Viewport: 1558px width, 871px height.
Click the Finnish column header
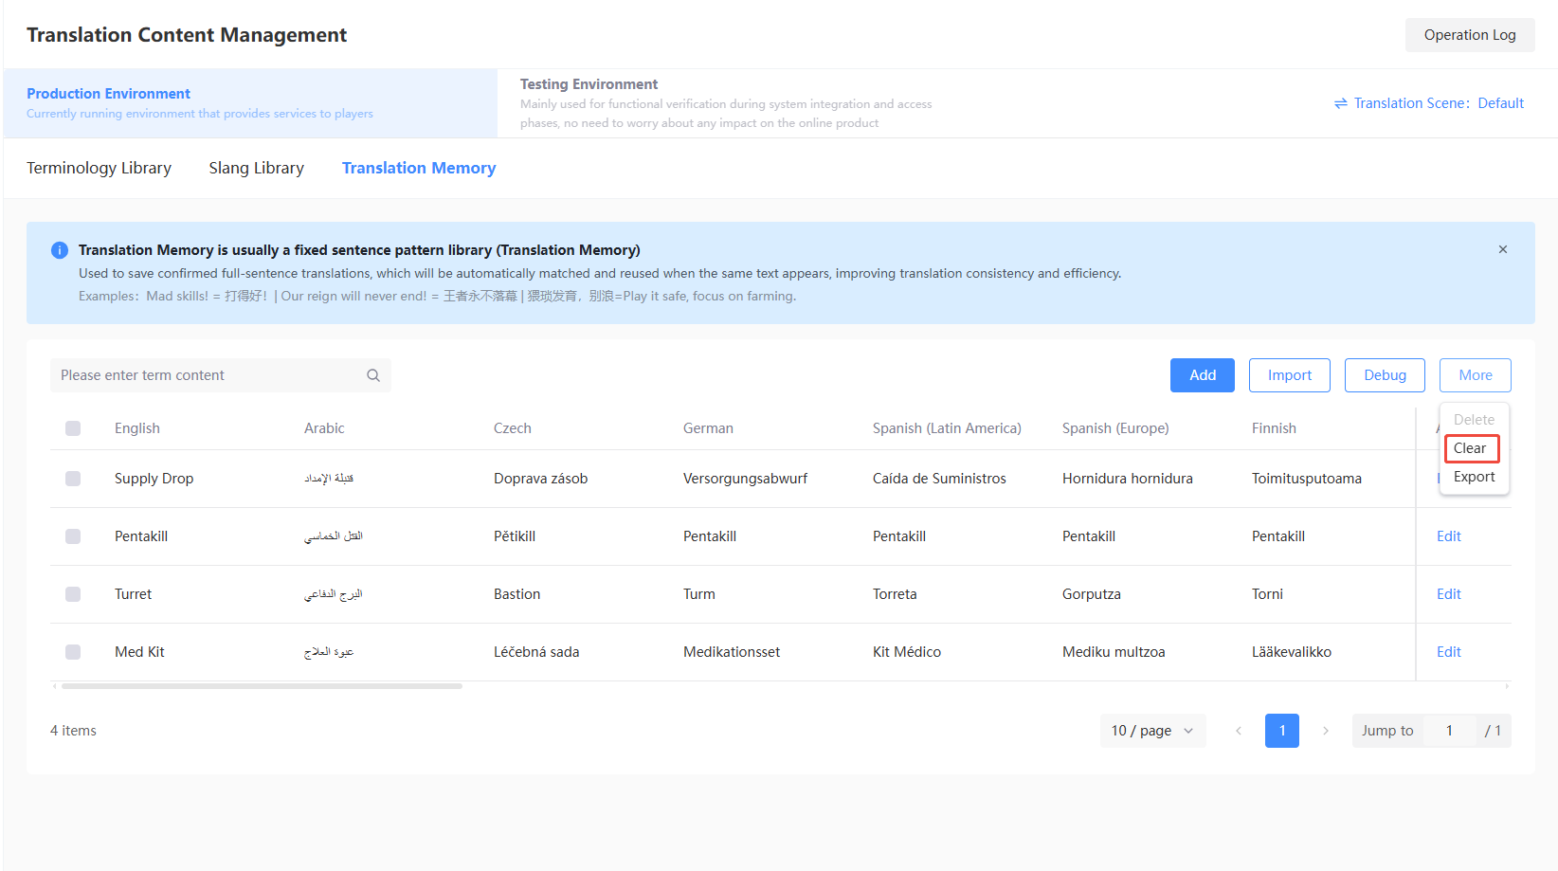(1274, 428)
